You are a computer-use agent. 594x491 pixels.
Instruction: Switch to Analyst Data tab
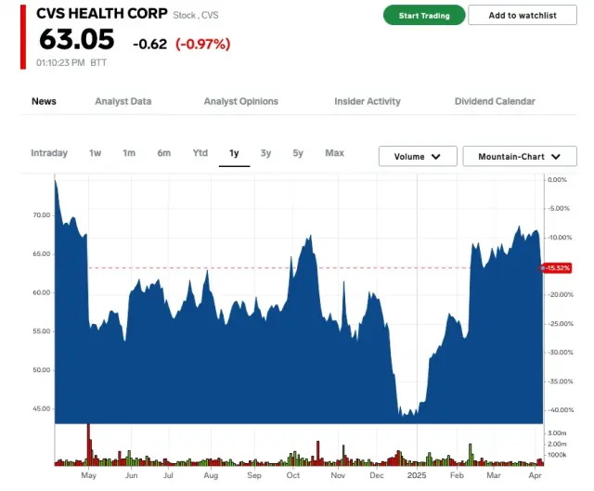point(123,101)
